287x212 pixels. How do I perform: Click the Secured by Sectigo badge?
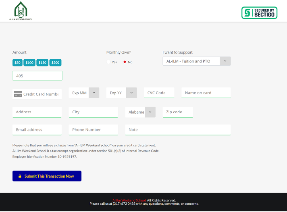(x=259, y=13)
